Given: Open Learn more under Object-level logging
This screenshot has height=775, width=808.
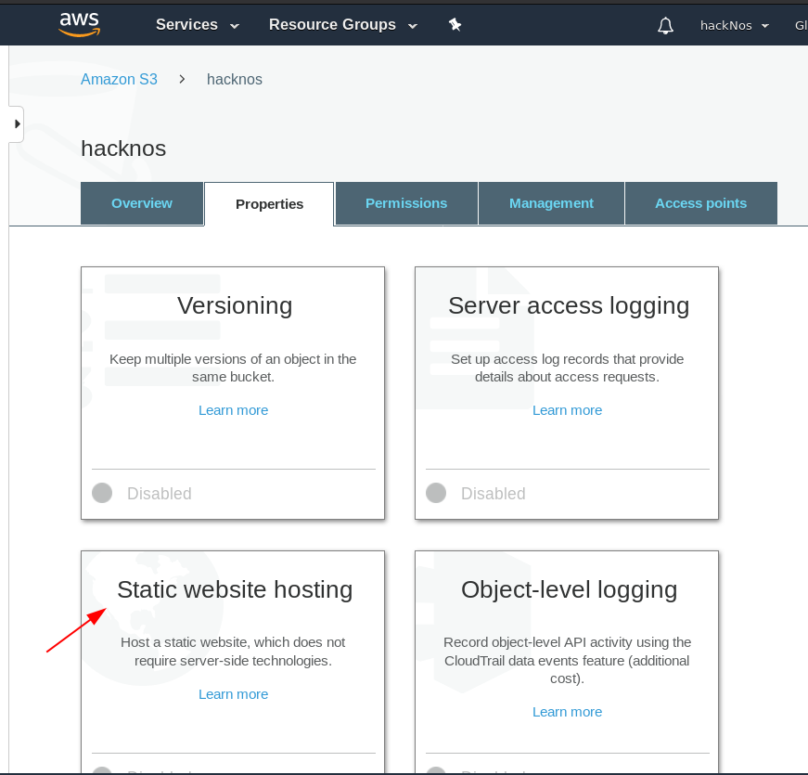Looking at the screenshot, I should tap(568, 712).
